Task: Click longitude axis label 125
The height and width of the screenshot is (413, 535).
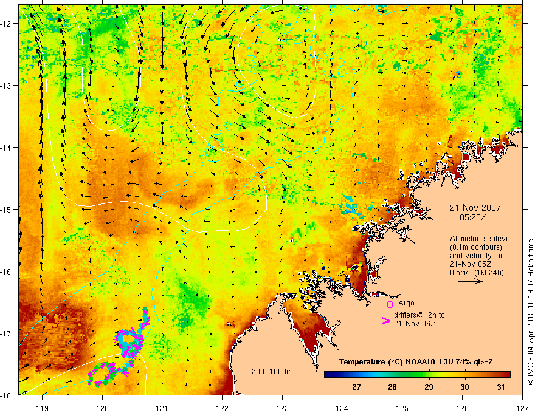Action: [402, 408]
